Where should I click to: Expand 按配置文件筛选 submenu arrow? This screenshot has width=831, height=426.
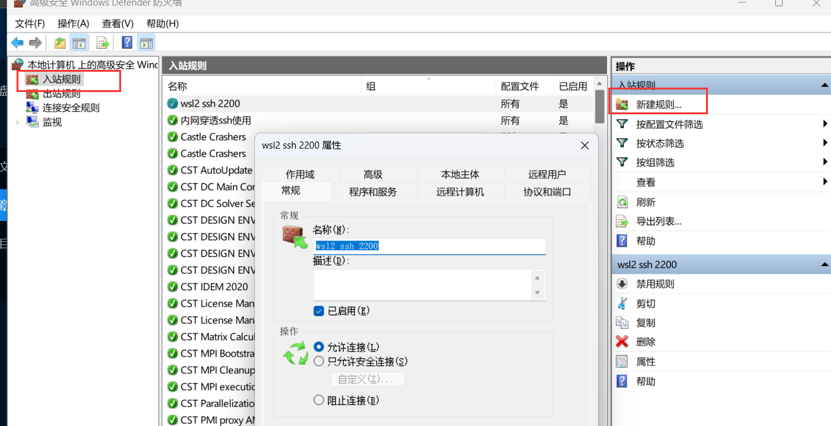pos(825,124)
